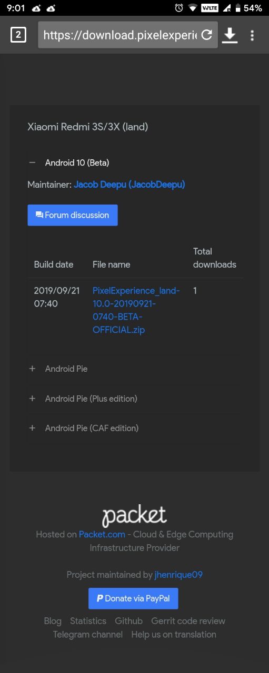Expand Android Pie (Plus edition)

(83, 399)
